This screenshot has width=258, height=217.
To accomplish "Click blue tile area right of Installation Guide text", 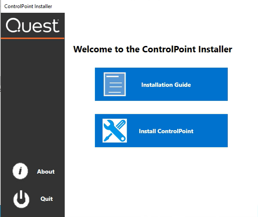I will pos(211,85).
